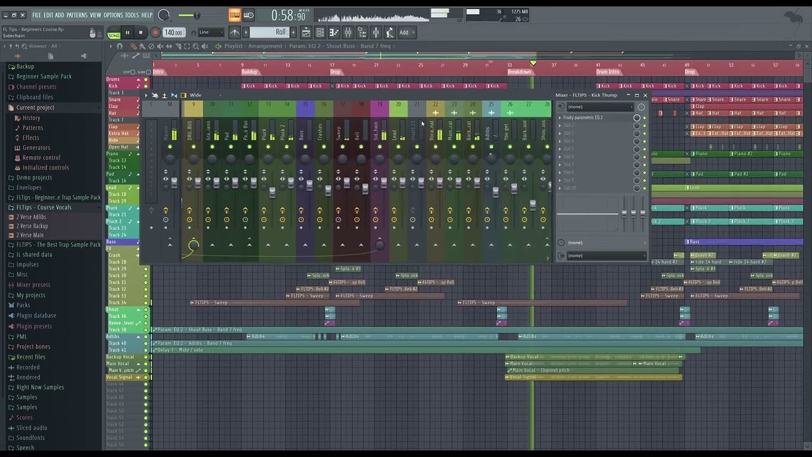Mute the Adlibs playlist track LED

click(146, 336)
